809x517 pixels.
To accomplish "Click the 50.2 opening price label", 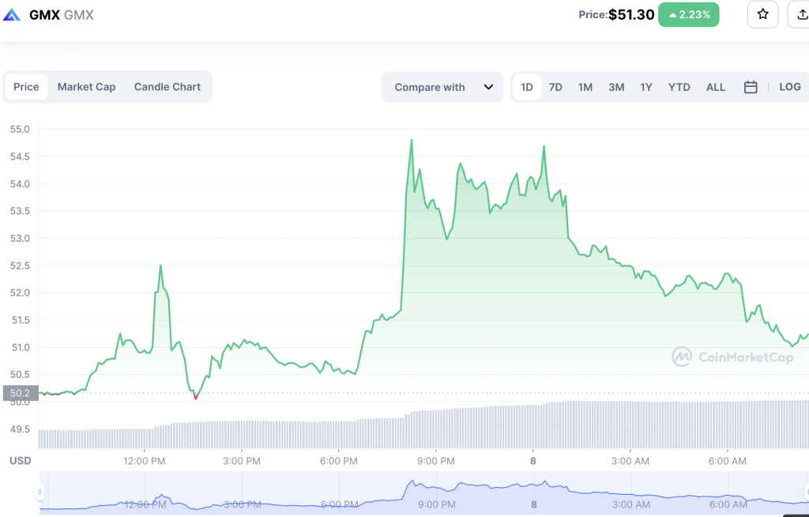I will (21, 393).
